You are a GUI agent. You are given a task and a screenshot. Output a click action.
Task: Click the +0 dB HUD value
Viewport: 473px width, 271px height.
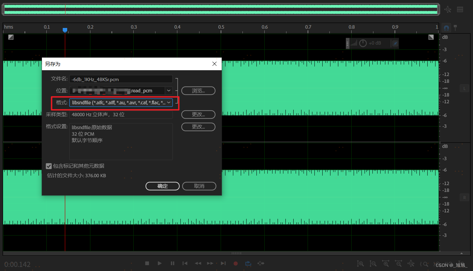(x=375, y=43)
